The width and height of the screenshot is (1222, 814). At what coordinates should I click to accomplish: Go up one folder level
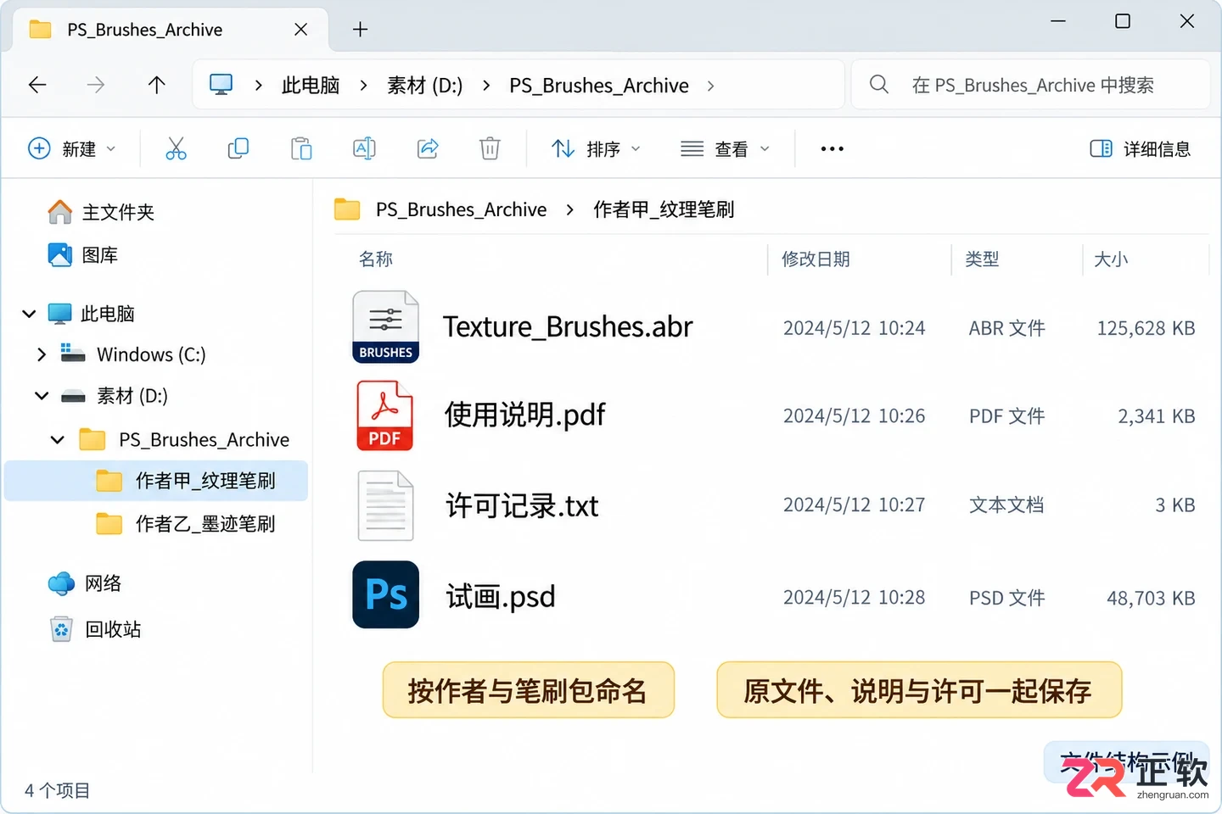[156, 85]
